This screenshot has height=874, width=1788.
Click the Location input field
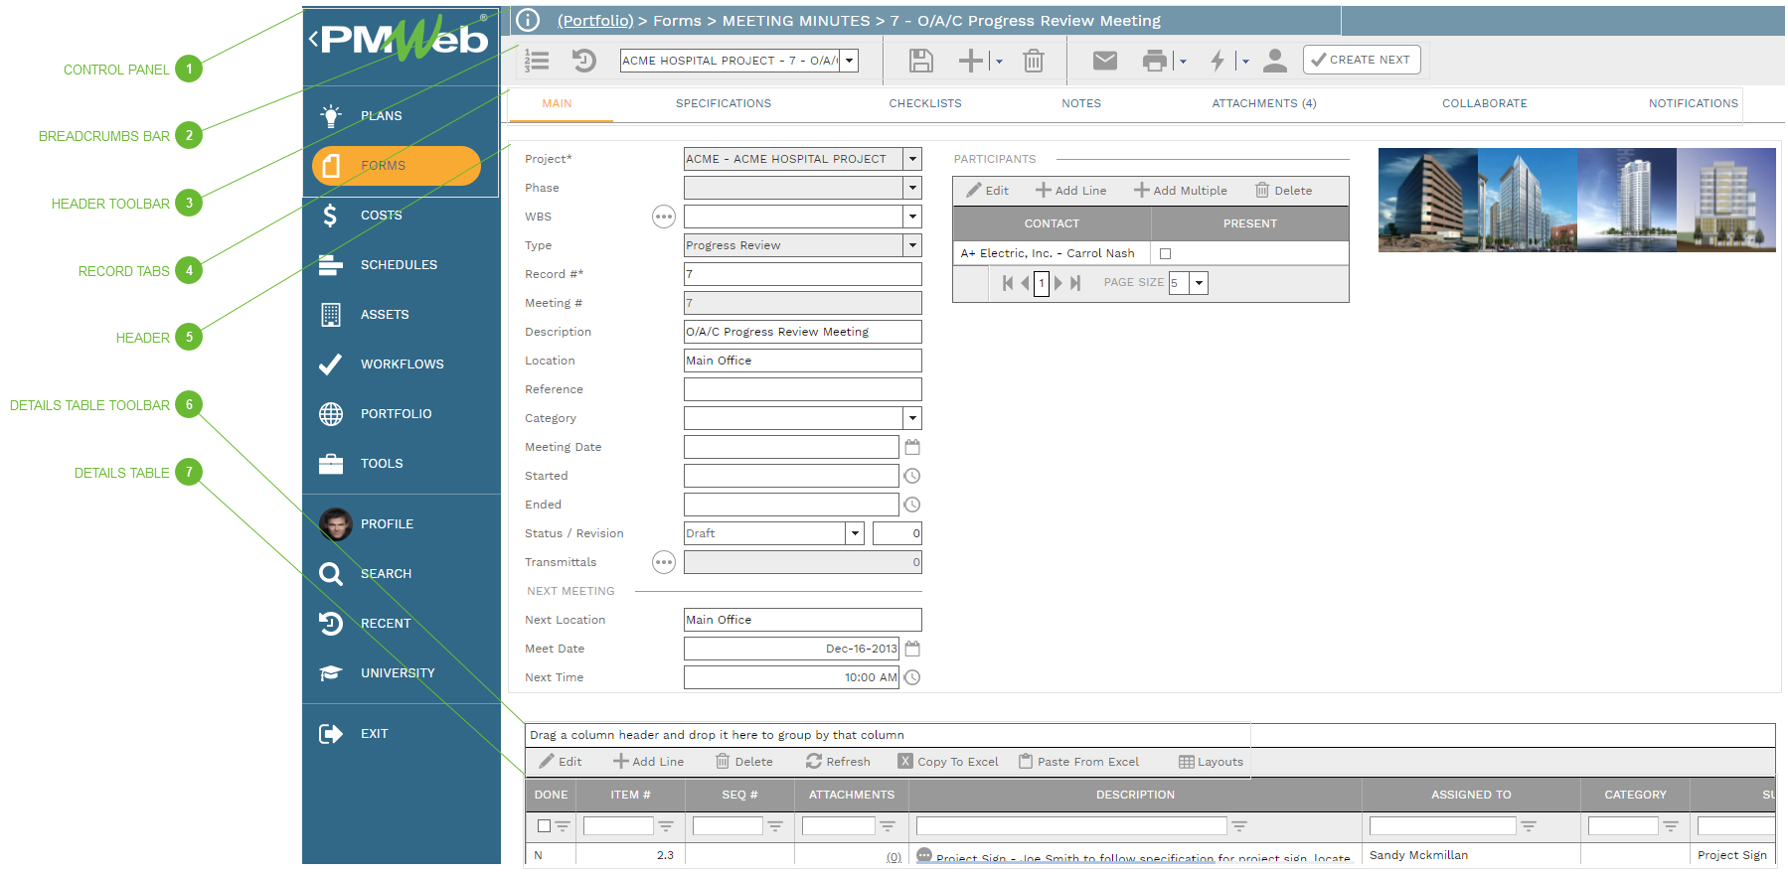click(802, 361)
